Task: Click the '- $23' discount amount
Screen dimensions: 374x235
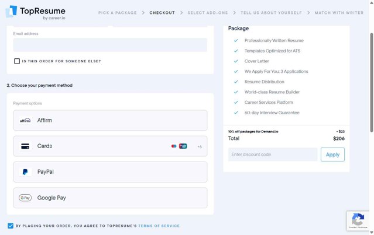Action: (x=341, y=132)
